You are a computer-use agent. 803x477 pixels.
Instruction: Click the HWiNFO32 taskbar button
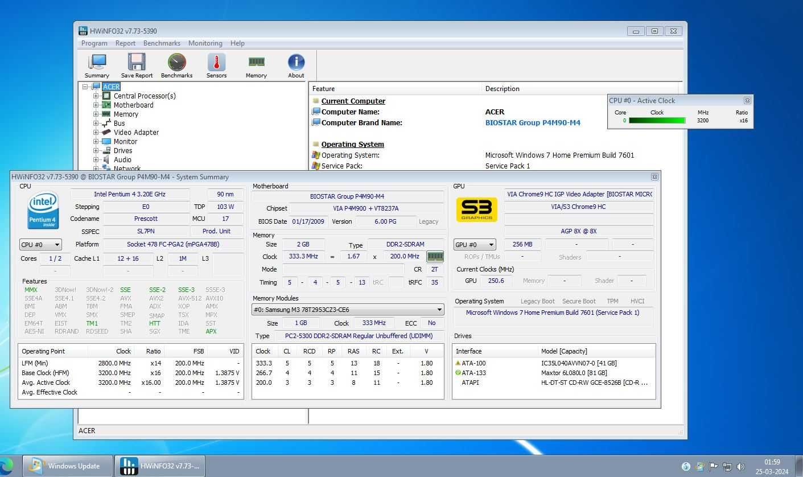tap(160, 466)
